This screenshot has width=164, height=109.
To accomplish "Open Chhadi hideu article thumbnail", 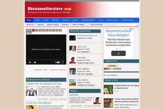I will pyautogui.click(x=108, y=89).
